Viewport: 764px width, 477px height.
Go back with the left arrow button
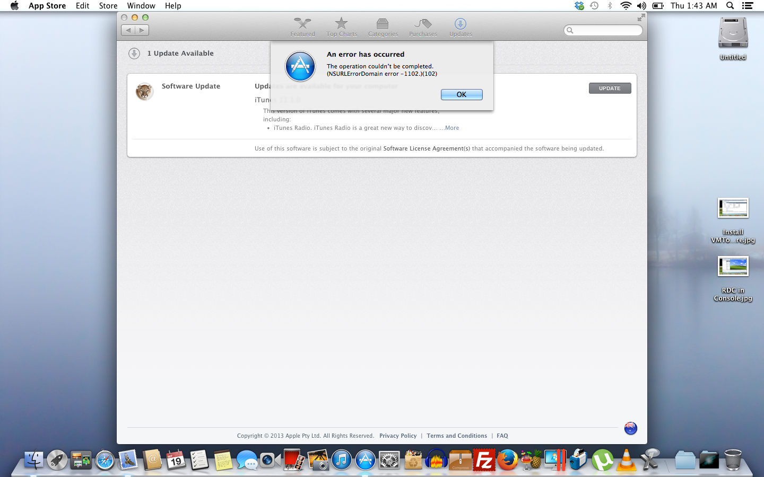click(x=128, y=30)
